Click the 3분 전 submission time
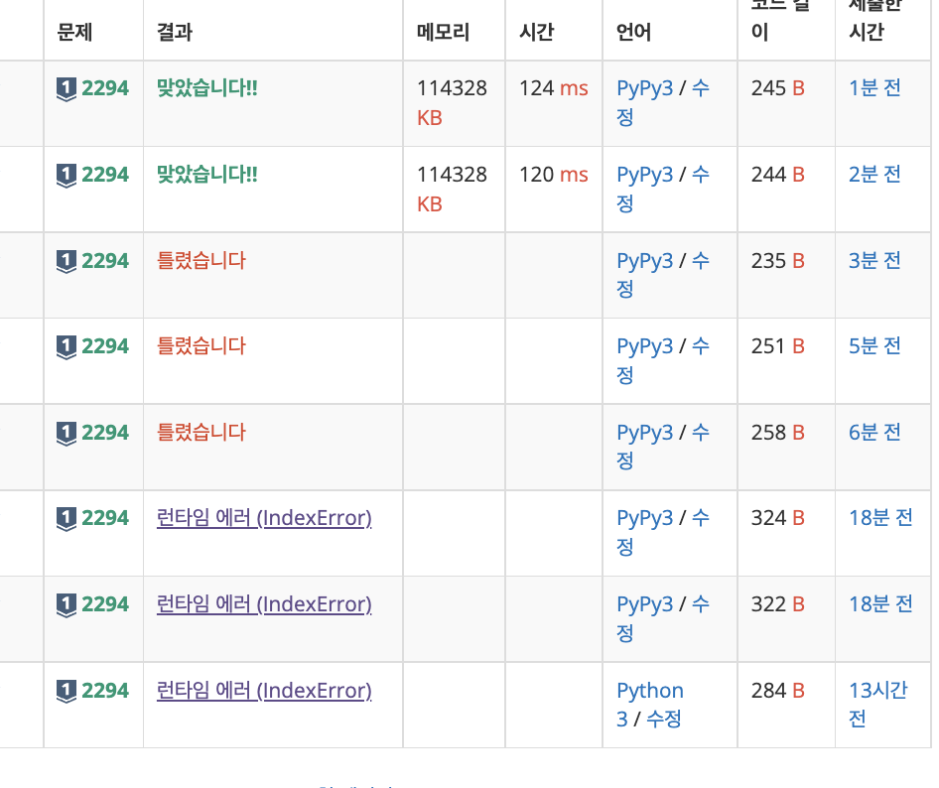Screen dimensions: 939x788 874,260
